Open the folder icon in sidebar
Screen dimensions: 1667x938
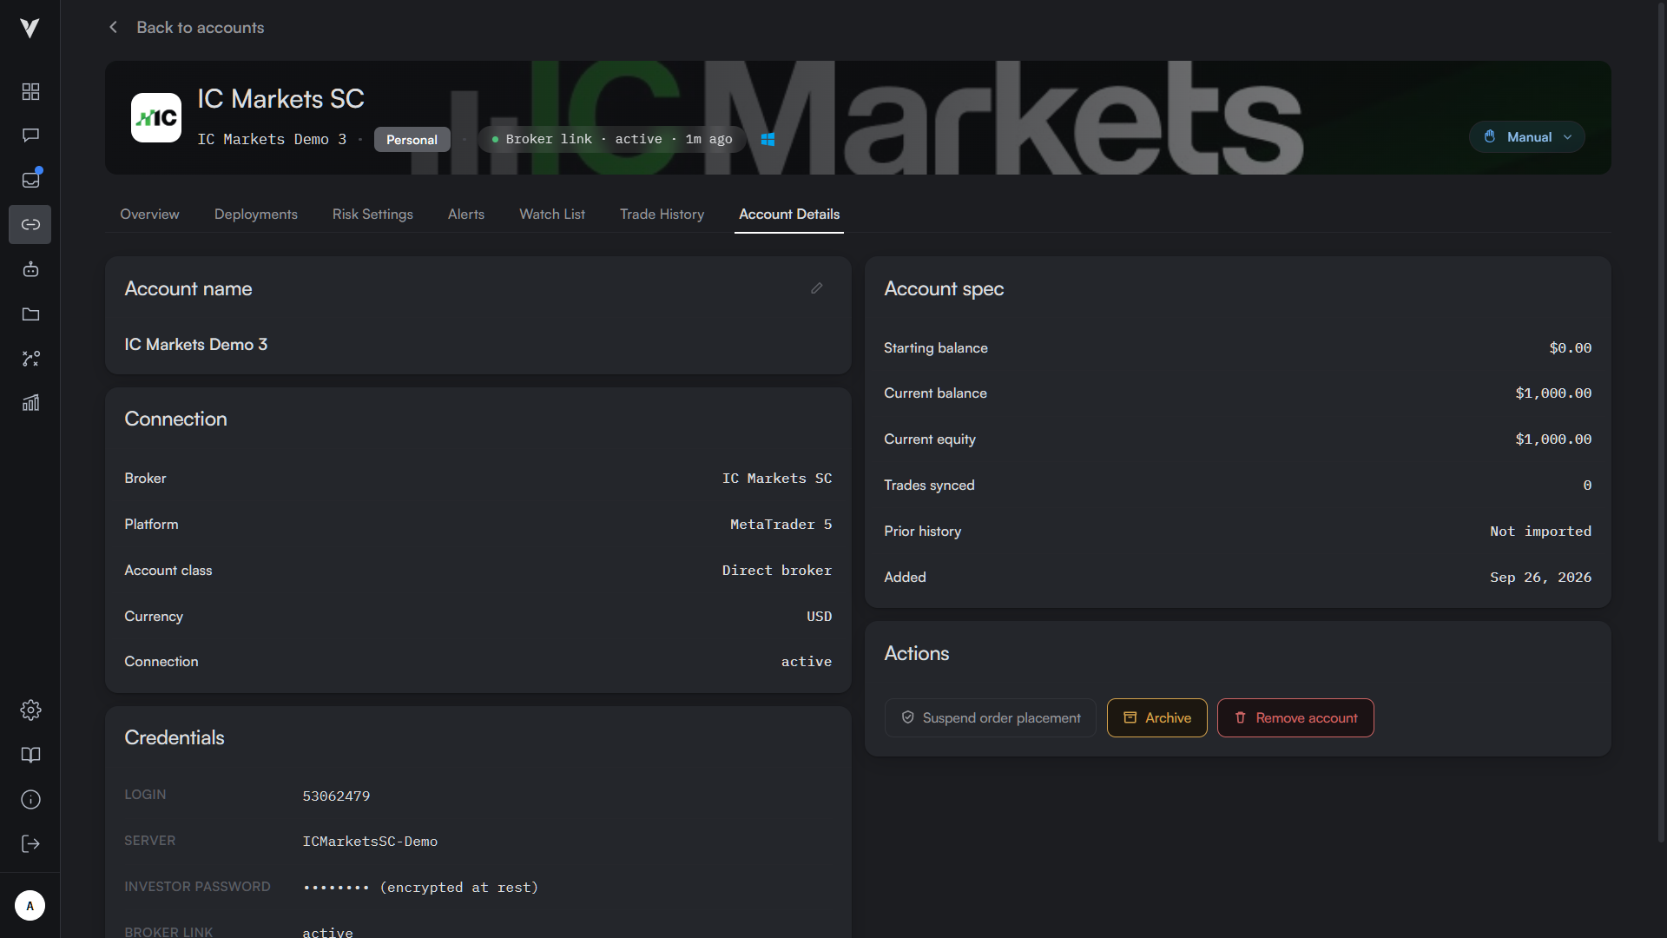(30, 314)
